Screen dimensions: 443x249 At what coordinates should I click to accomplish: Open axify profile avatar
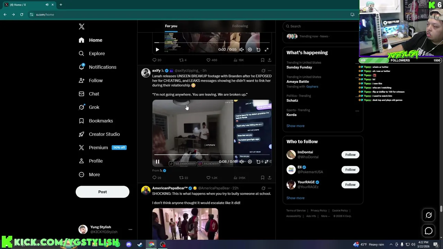[146, 73]
